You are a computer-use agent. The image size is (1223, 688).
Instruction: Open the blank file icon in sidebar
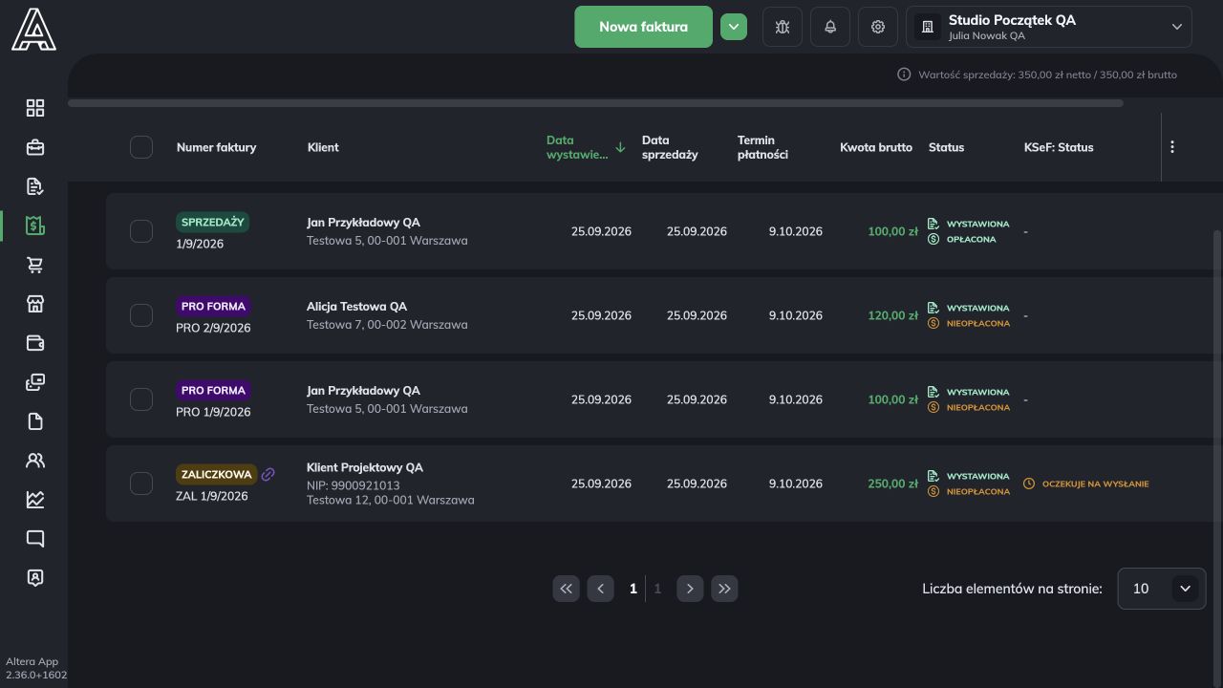35,421
